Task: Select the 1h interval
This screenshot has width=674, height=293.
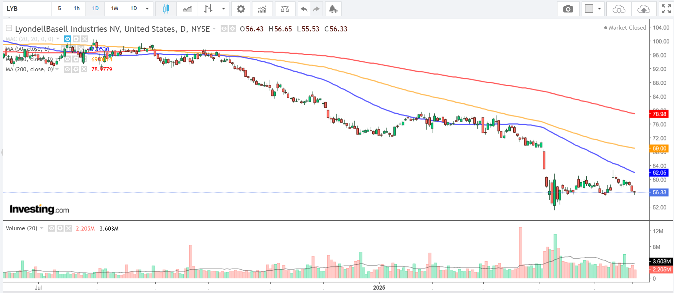Action: [76, 9]
